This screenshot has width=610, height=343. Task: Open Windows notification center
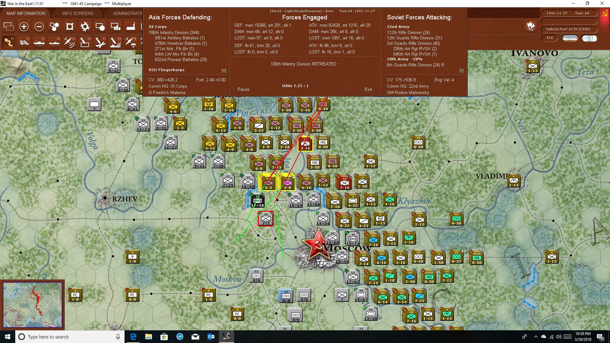(x=600, y=337)
